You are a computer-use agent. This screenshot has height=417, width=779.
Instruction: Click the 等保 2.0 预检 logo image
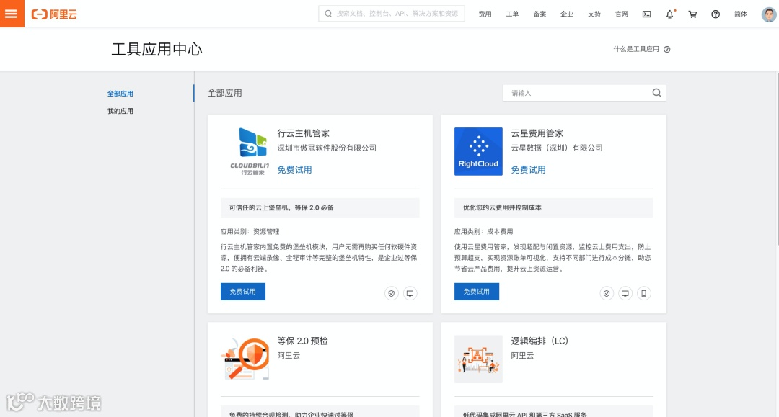[245, 359]
